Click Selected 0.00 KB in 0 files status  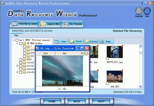coord(127,92)
